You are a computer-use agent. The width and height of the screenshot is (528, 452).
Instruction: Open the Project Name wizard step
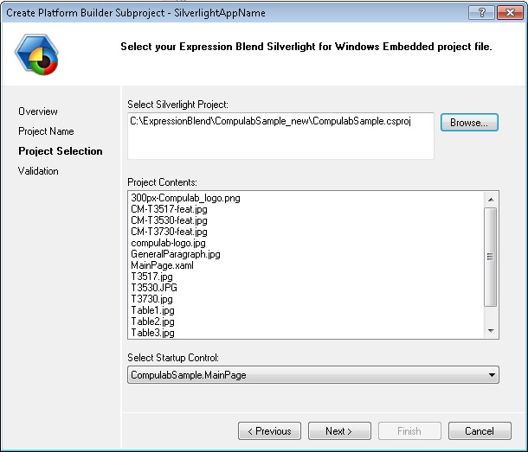tap(46, 131)
